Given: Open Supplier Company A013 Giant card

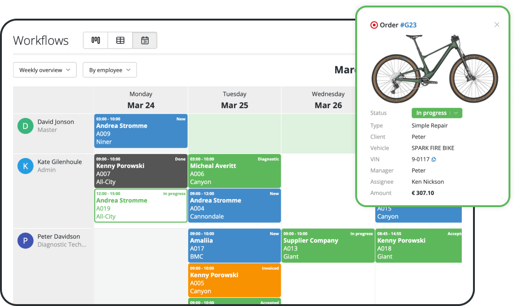Looking at the screenshot, I should 328,245.
